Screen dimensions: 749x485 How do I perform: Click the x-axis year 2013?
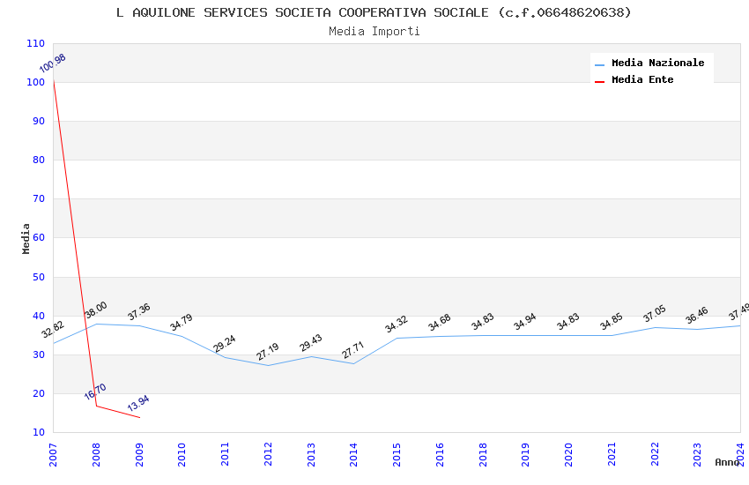click(x=311, y=454)
